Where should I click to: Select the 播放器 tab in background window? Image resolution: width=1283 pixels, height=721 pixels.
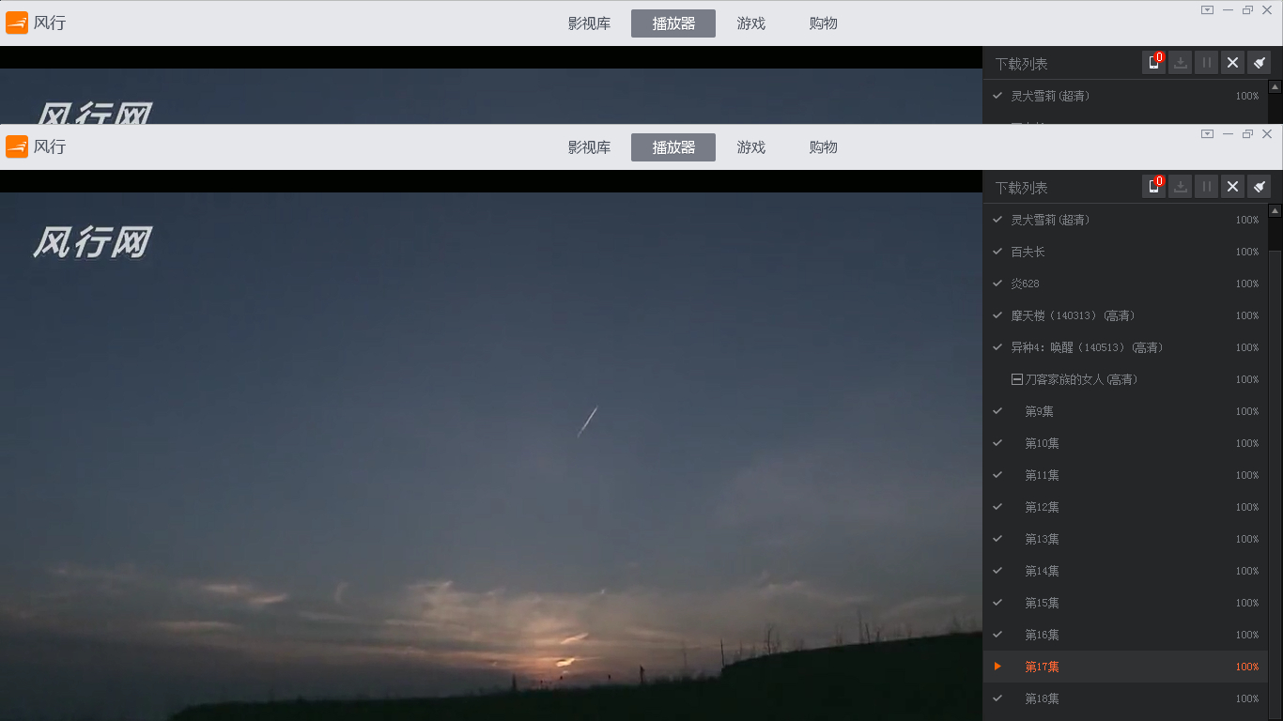click(673, 23)
